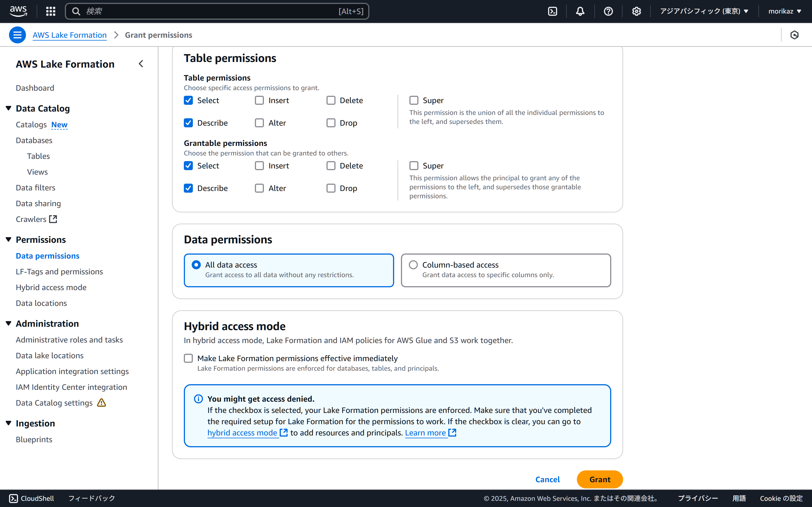Go to Data filters in sidebar
Screen dimensions: 812x507
click(36, 188)
